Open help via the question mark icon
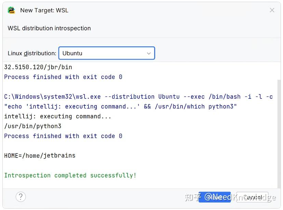Image resolution: width=283 pixels, height=210 pixels. (21, 197)
